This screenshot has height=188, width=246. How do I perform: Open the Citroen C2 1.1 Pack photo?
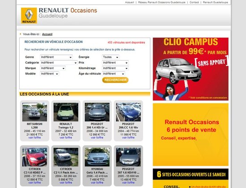click(66, 157)
